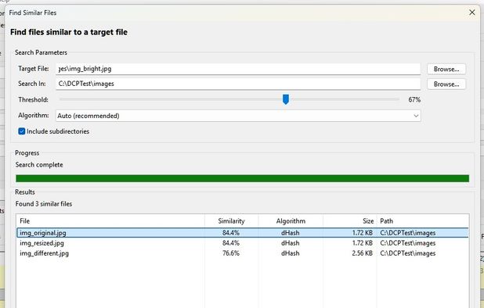Click the Threshold slider handle
This screenshot has height=308, width=484.
pyautogui.click(x=286, y=99)
